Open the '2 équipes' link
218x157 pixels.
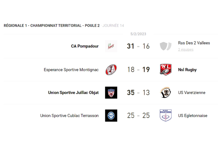[186, 50]
